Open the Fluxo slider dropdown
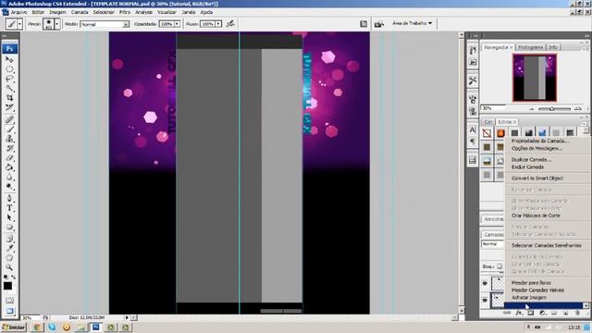The width and height of the screenshot is (592, 333). 218,24
